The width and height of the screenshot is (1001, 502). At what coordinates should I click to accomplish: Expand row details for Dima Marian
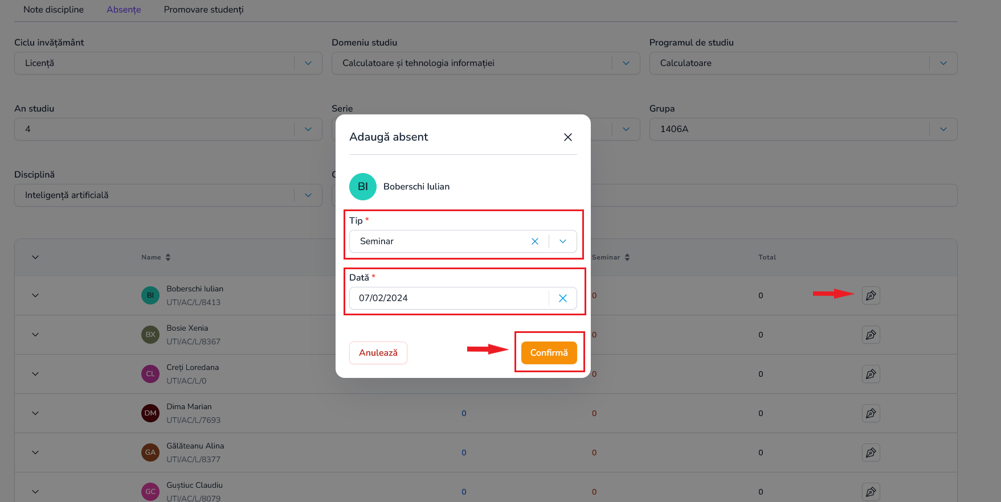click(x=35, y=413)
